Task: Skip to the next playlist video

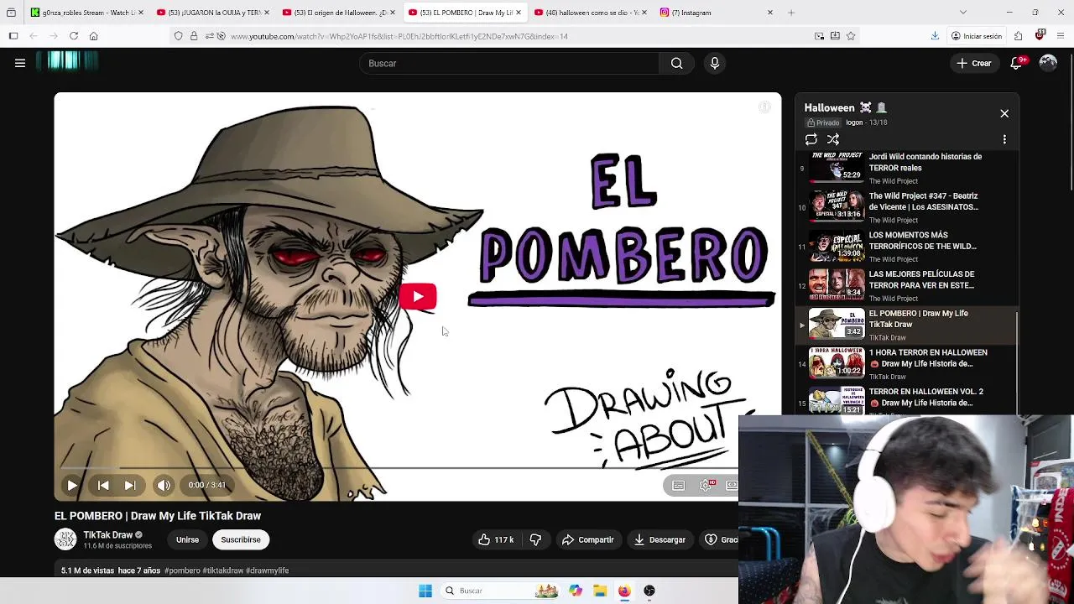Action: 130,485
